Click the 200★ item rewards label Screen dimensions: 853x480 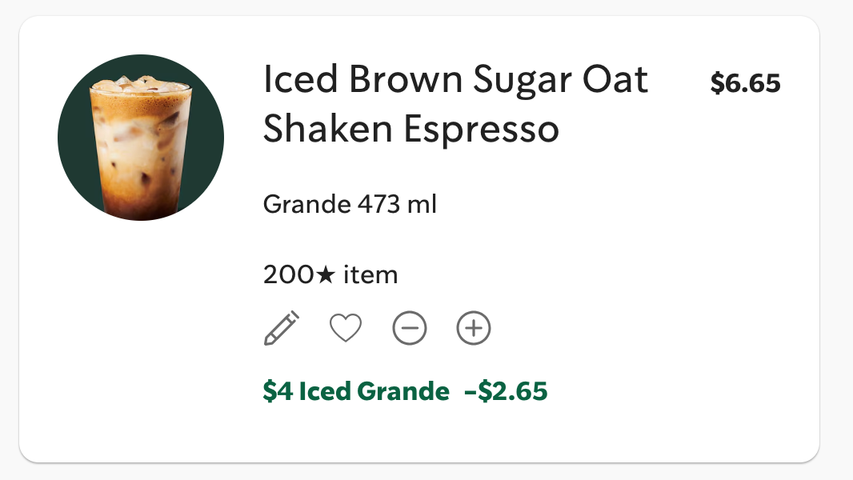[x=330, y=275]
